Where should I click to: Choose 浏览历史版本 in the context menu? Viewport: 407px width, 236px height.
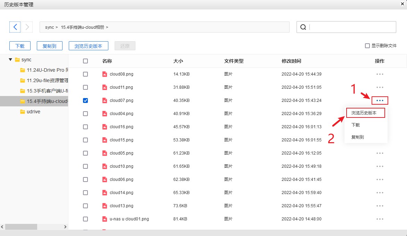pos(365,113)
